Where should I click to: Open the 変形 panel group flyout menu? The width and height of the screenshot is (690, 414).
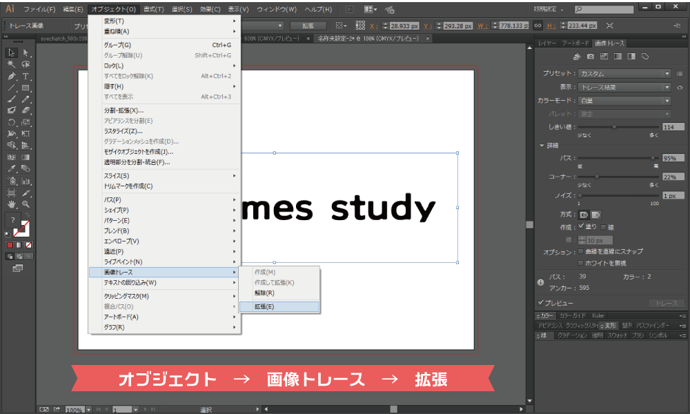tap(682, 326)
